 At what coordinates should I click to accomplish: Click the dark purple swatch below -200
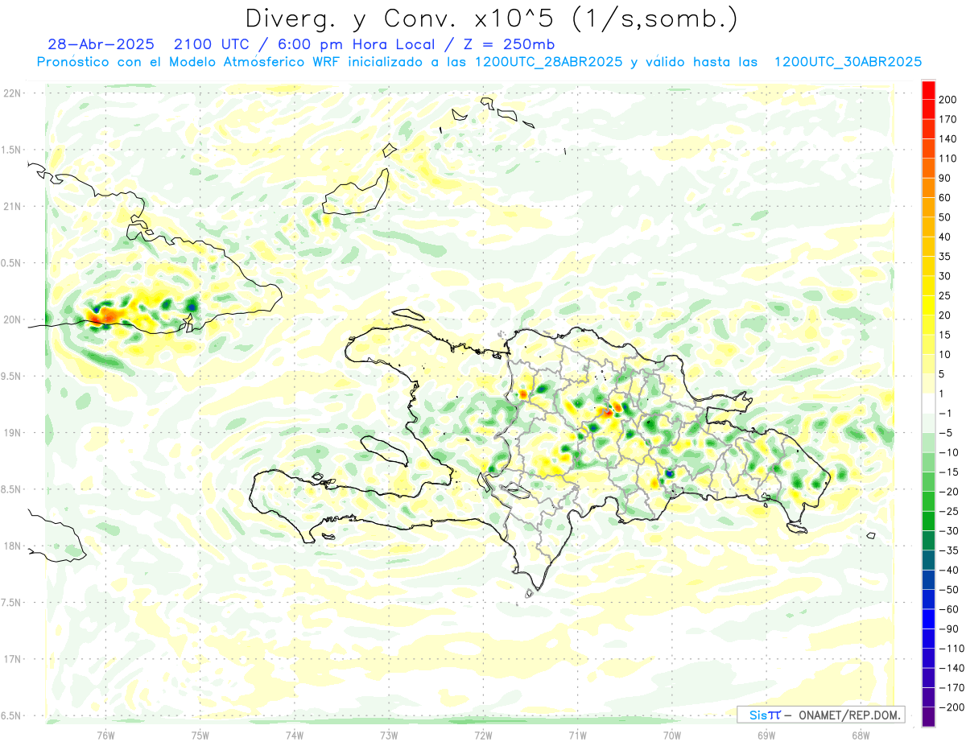click(x=928, y=717)
